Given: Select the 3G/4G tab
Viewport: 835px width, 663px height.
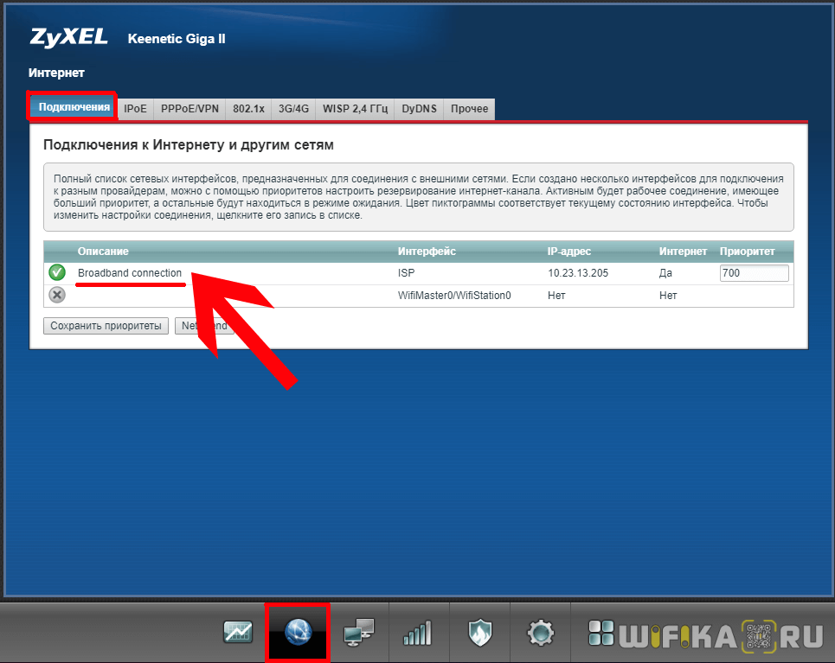Looking at the screenshot, I should (x=293, y=109).
